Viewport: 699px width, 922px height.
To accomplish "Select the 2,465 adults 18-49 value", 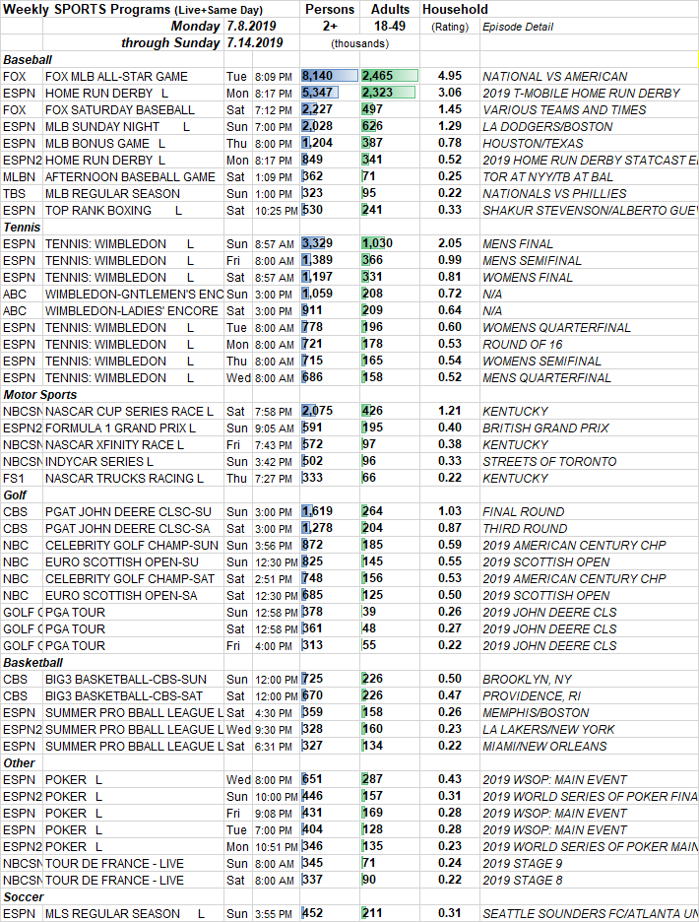I will click(x=390, y=76).
